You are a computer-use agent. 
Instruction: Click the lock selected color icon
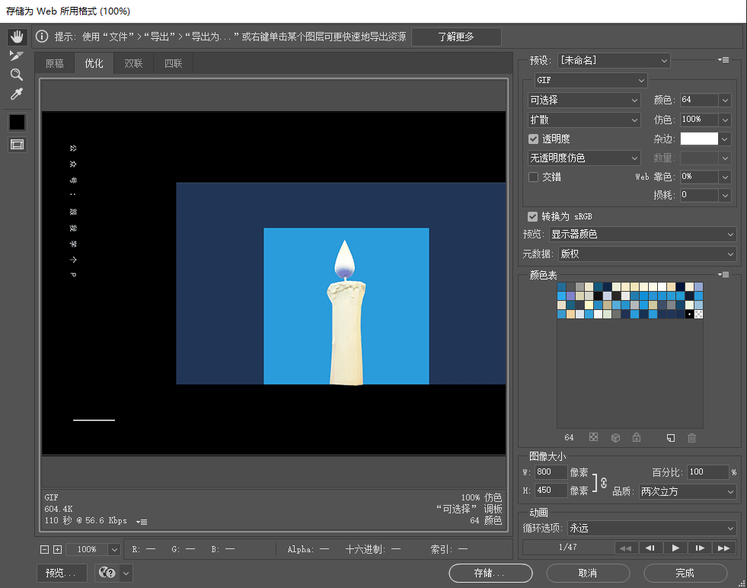point(637,437)
